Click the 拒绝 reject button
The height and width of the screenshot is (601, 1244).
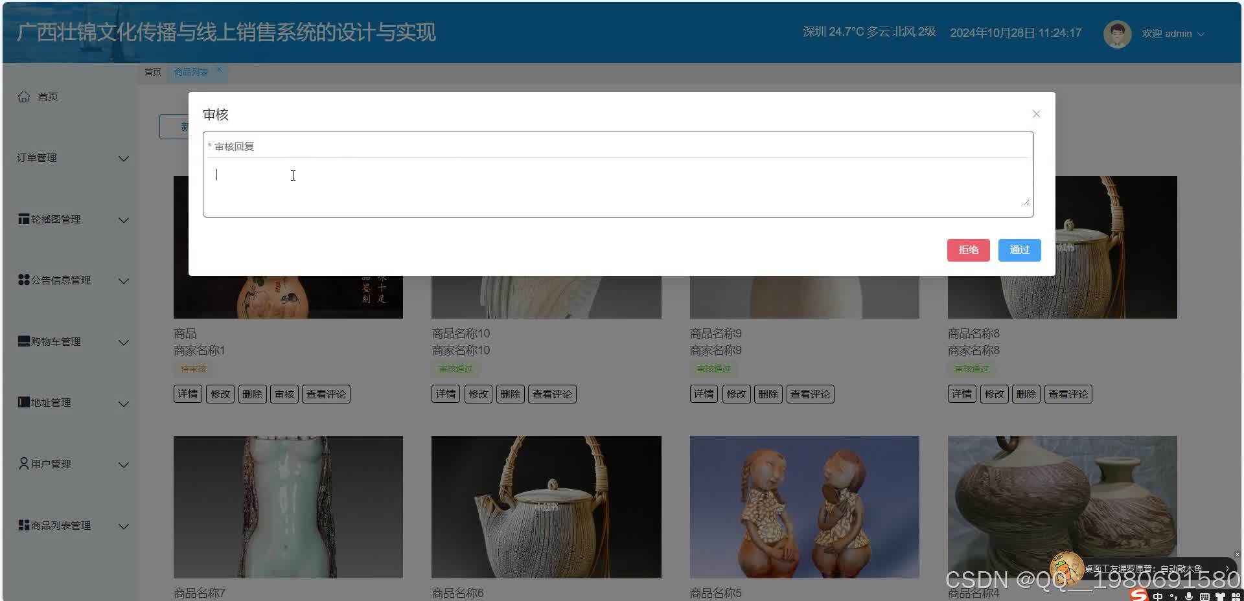point(968,249)
